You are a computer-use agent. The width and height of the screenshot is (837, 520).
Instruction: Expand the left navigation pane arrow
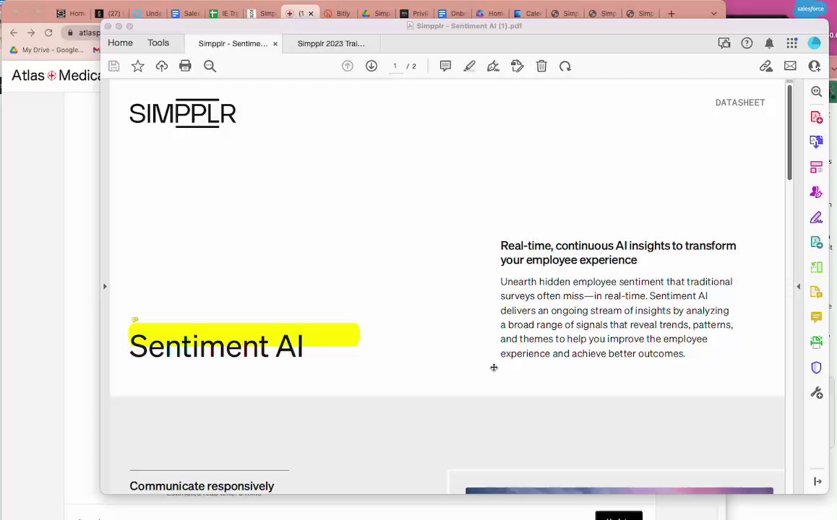pyautogui.click(x=105, y=287)
